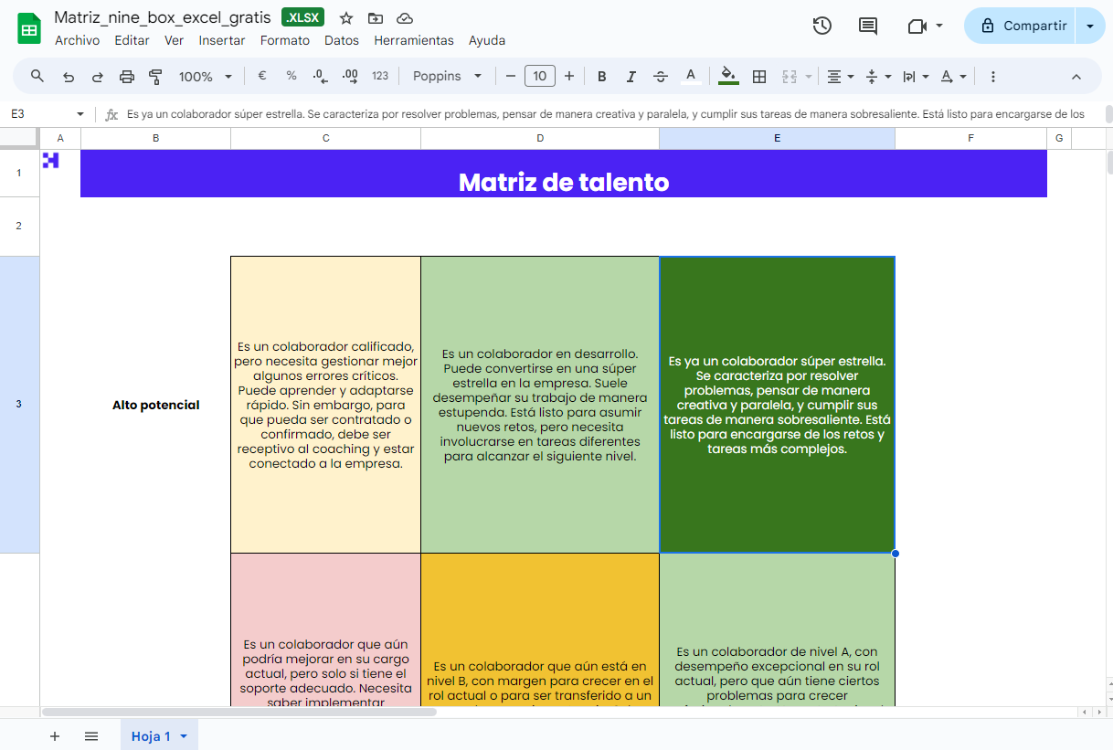The image size is (1113, 750).
Task: Add a new sheet
Action: [x=55, y=735]
